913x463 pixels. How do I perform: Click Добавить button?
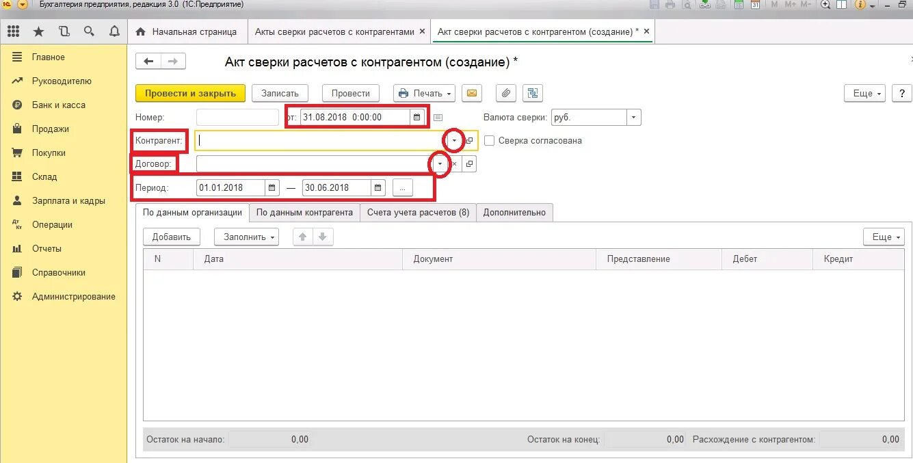click(x=172, y=237)
